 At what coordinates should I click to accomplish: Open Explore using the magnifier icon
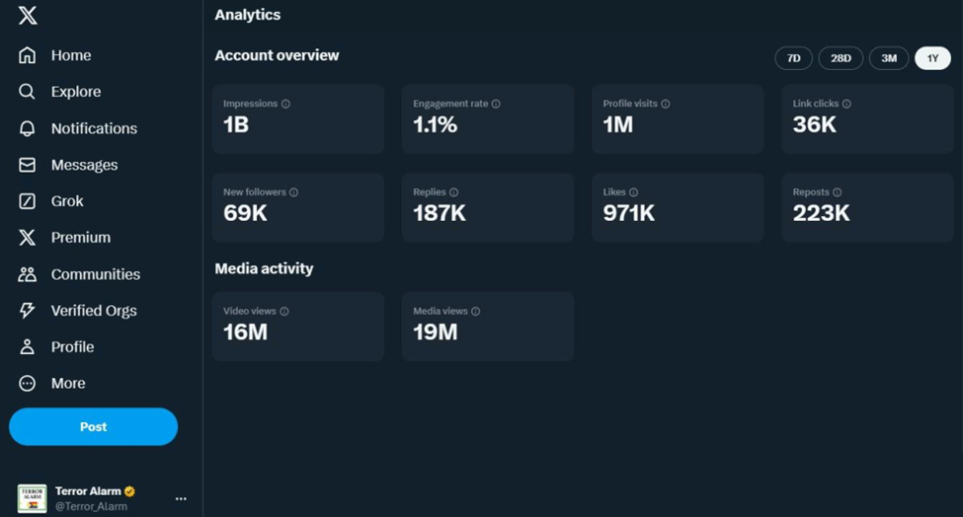pos(28,92)
